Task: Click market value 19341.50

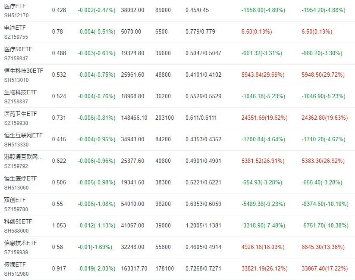Action: (132, 182)
